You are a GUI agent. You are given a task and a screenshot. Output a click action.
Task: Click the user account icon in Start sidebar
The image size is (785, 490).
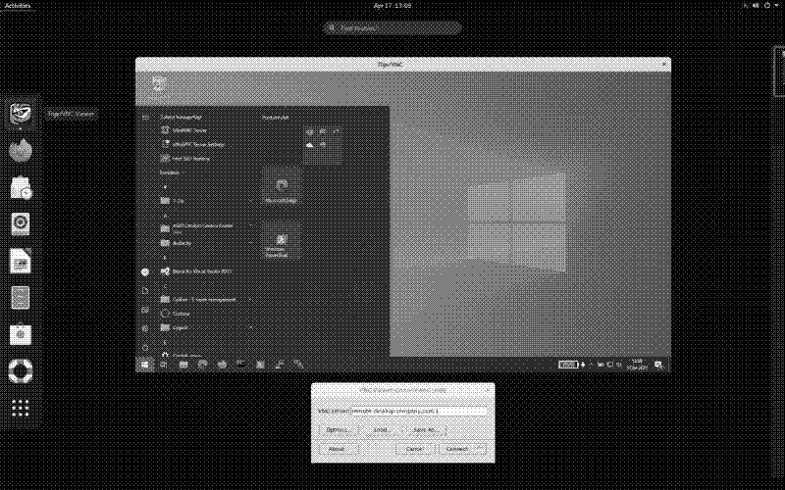(145, 272)
